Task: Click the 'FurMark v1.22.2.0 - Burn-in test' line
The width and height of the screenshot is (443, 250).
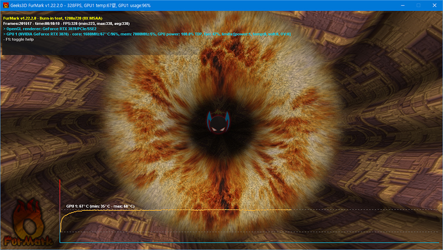Action: tap(52, 18)
